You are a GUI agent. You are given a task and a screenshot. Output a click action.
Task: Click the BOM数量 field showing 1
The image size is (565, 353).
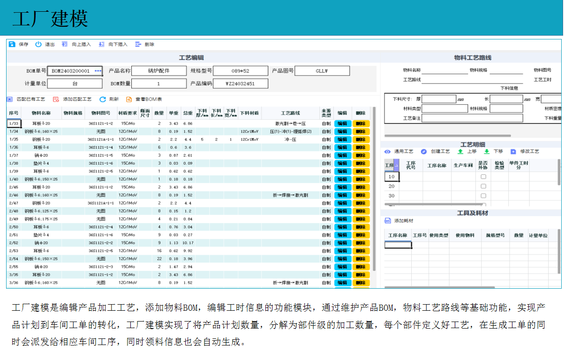pos(159,84)
